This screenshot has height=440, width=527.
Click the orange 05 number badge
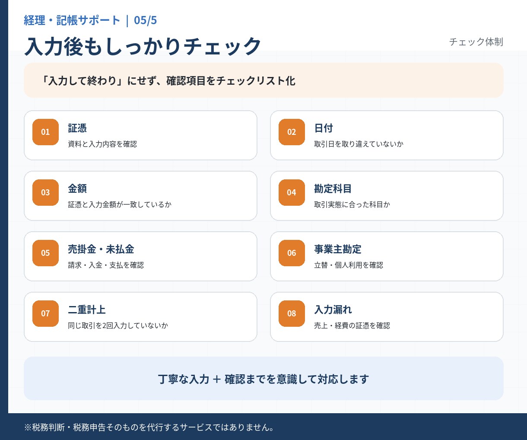[45, 253]
